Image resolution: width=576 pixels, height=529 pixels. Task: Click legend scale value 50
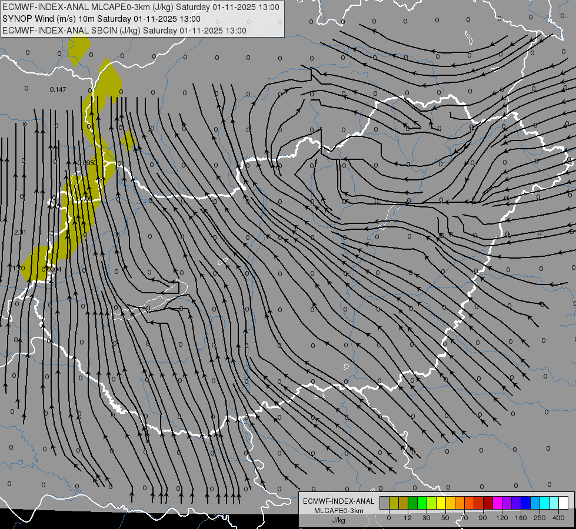coord(445,518)
